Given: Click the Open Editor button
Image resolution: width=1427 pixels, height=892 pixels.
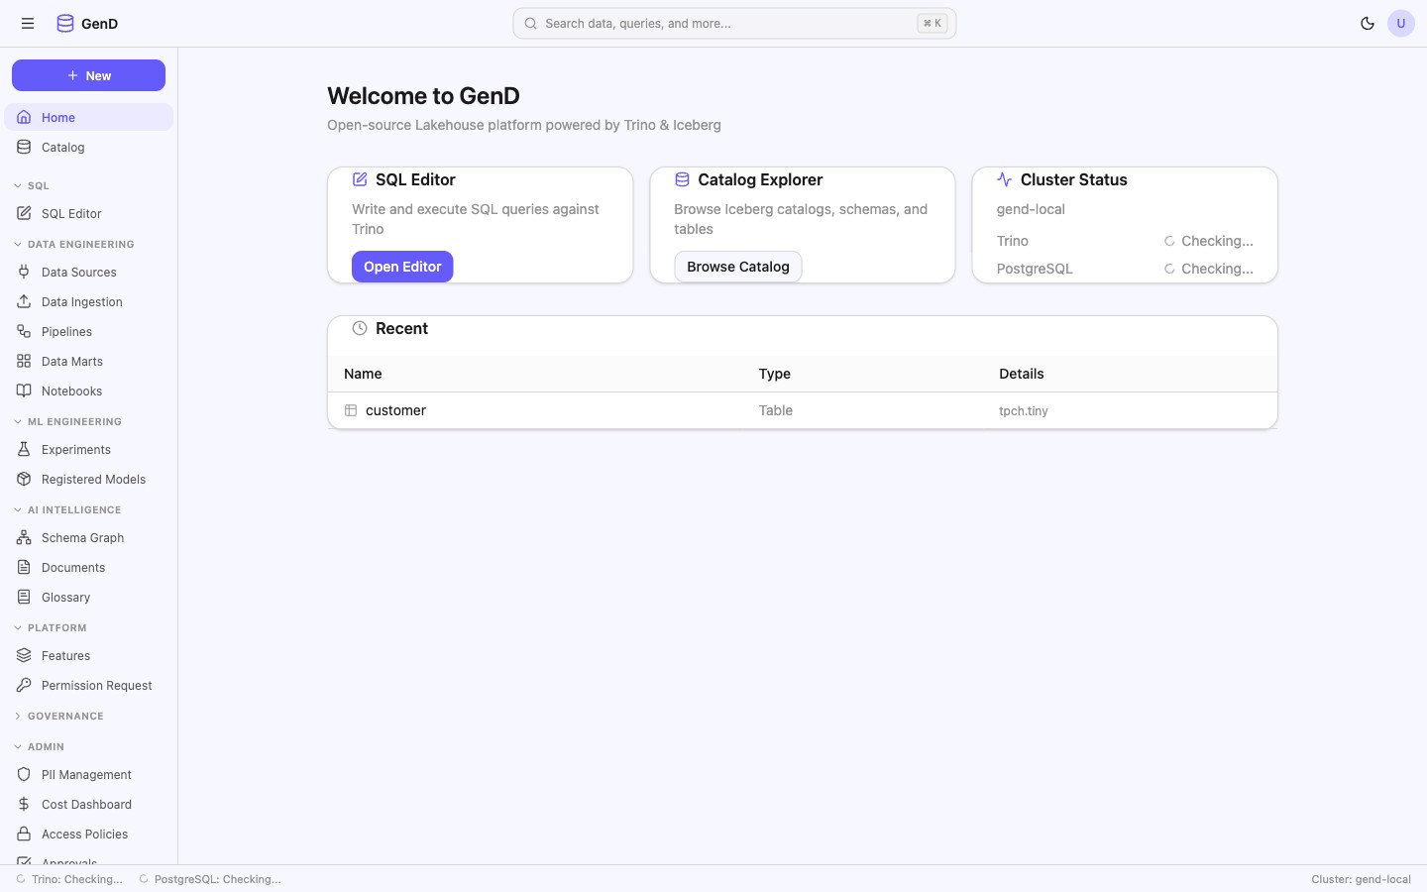Looking at the screenshot, I should pos(402,267).
